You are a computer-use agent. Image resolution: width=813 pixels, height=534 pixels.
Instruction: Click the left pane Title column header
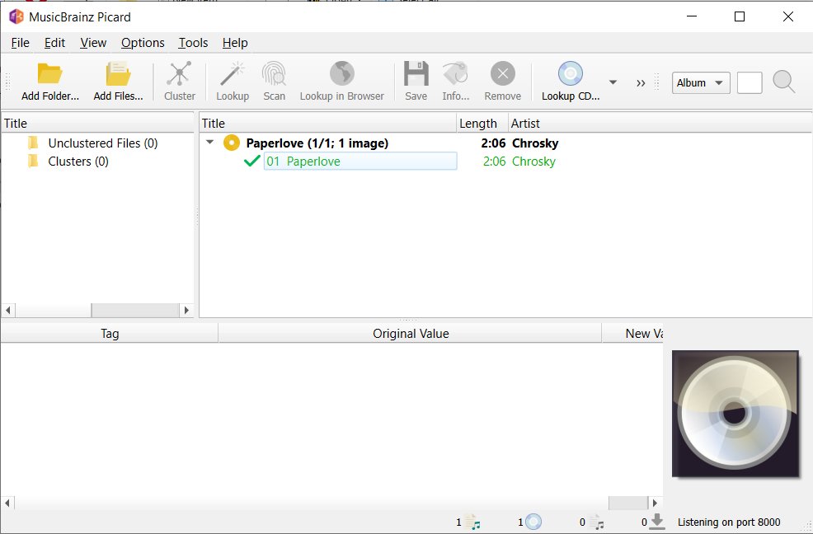click(x=97, y=124)
